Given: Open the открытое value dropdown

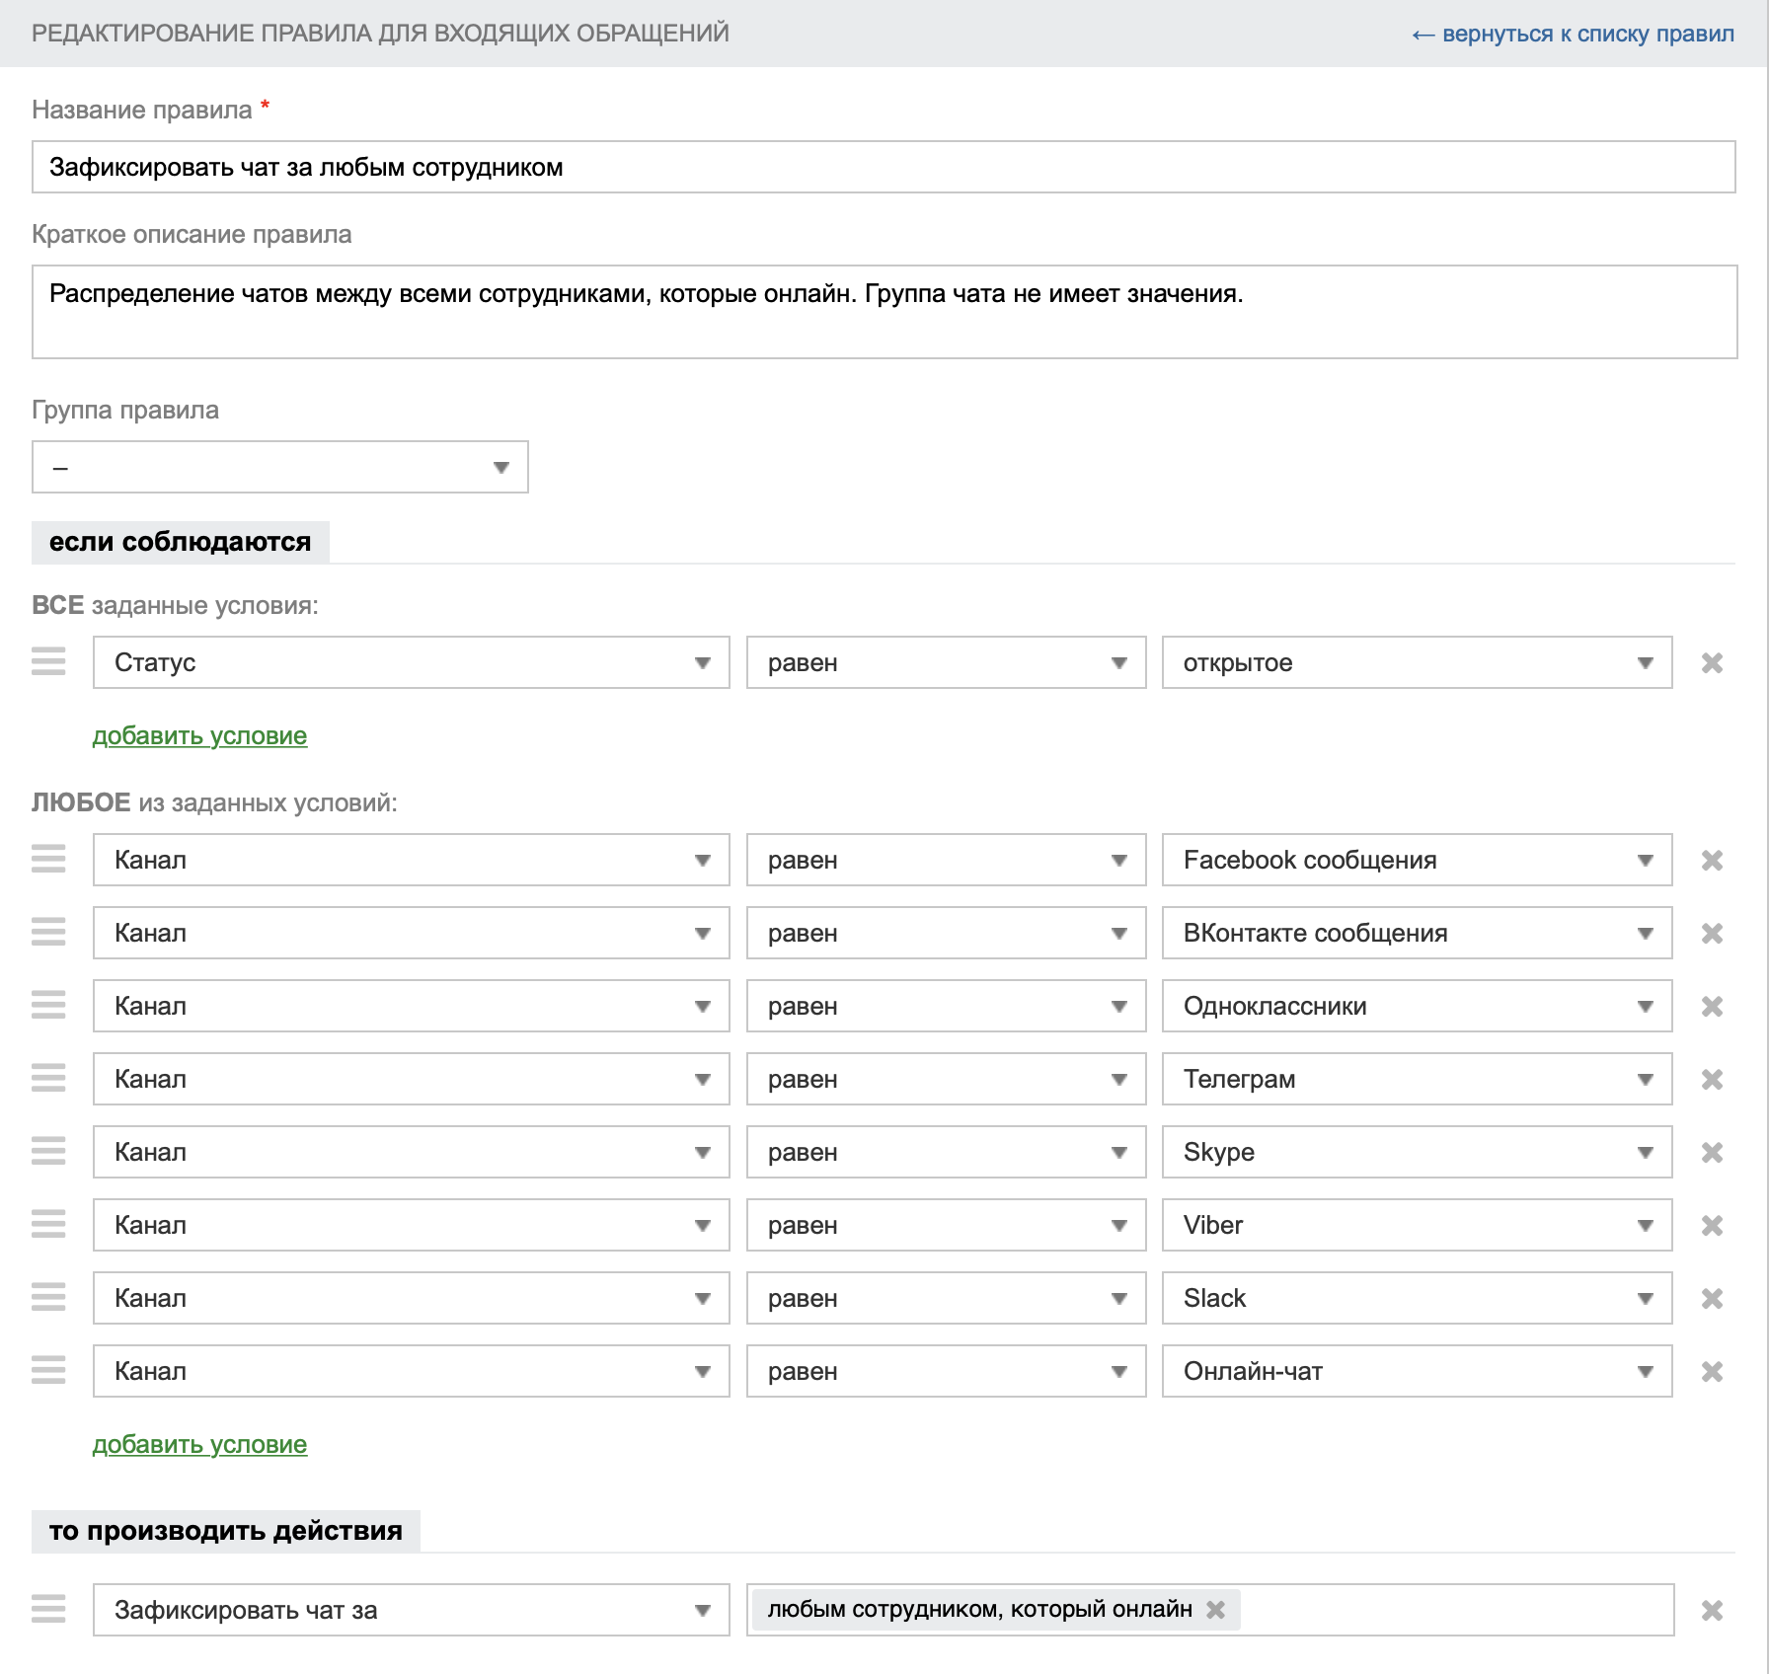Looking at the screenshot, I should pyautogui.click(x=1418, y=662).
